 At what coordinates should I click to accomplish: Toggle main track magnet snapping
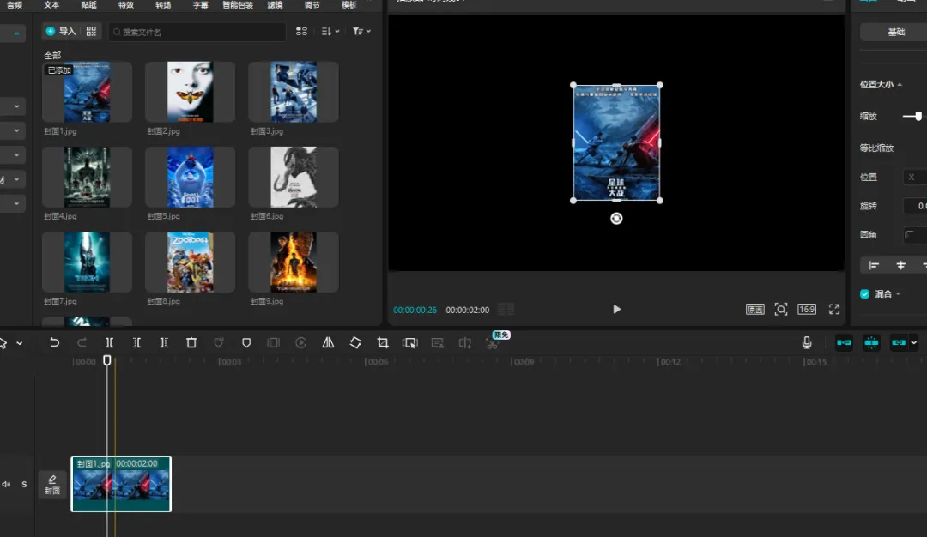click(845, 342)
